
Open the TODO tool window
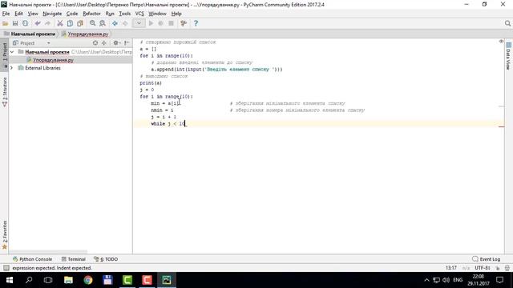click(x=106, y=259)
